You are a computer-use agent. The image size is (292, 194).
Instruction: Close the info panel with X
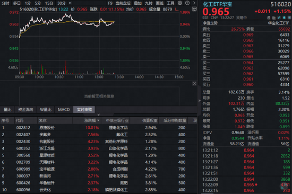pos(194,84)
